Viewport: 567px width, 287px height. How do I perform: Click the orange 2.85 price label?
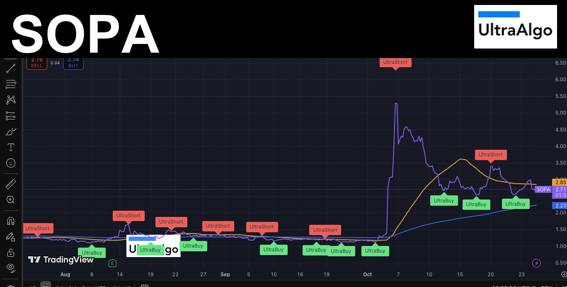coord(560,182)
